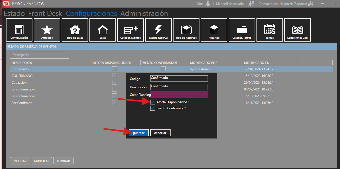Click the Descripción search field
The height and width of the screenshot is (169, 340).
coord(39,55)
